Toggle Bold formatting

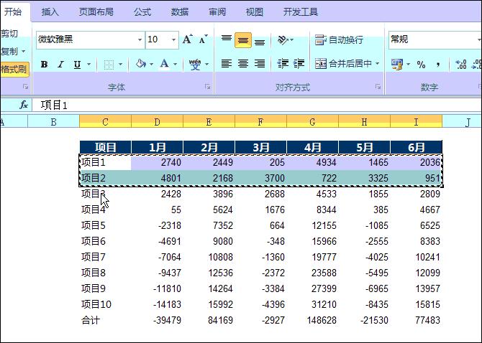(45, 65)
